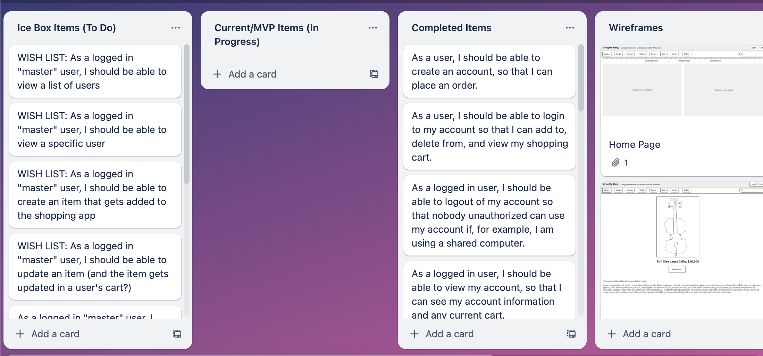Create card from template in Completed Items list
Viewport: 763px width, 356px height.
coord(571,334)
